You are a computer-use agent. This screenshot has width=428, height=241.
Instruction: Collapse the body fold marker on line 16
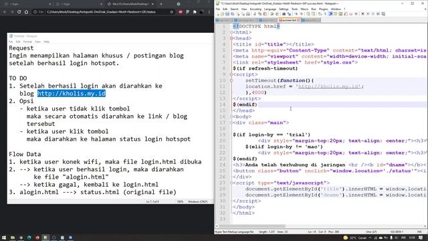click(x=231, y=116)
